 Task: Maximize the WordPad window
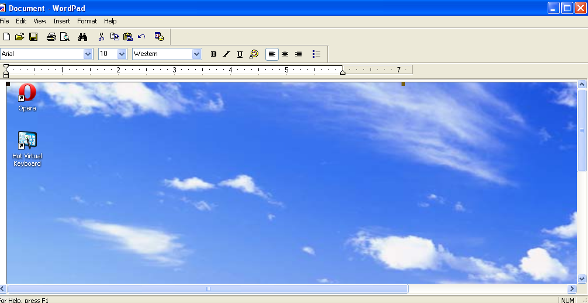click(x=568, y=8)
